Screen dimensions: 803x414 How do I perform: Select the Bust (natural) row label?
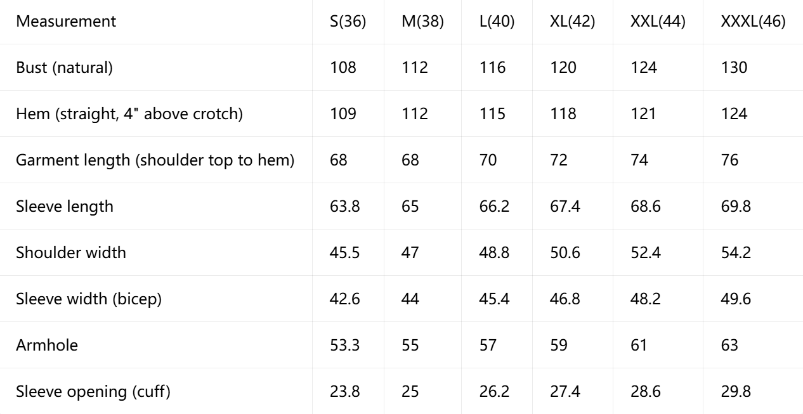tap(65, 68)
